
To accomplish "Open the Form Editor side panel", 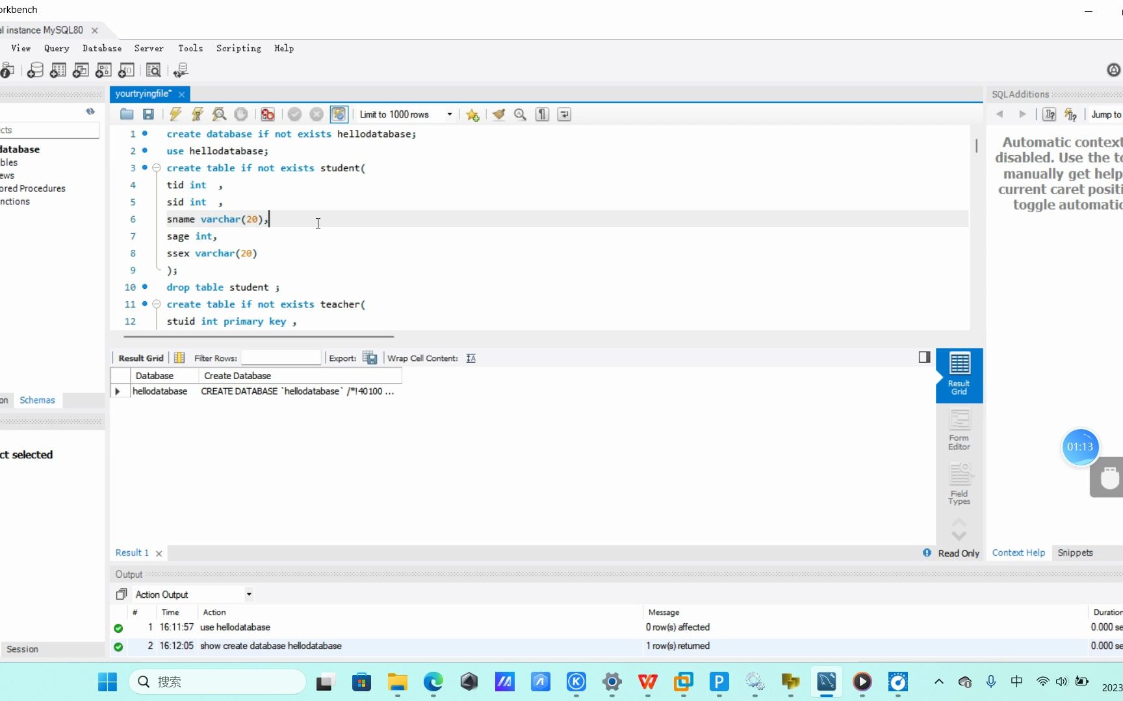I will pos(959,430).
